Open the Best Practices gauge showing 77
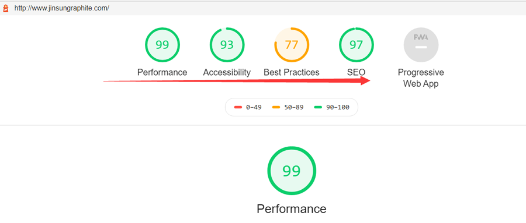526x223 pixels. click(x=292, y=45)
